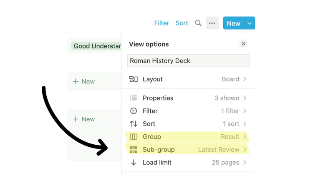This screenshot has width=313, height=176.
Task: Click the Filter link in top toolbar
Action: [162, 23]
